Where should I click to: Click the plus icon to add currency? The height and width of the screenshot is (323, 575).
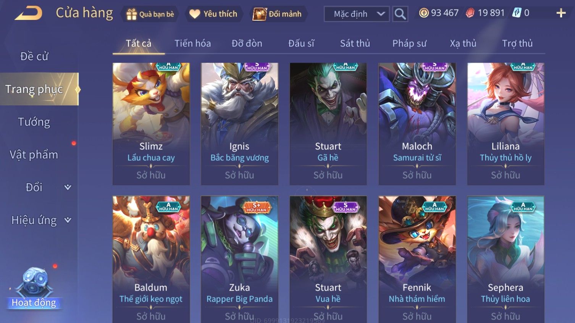561,13
